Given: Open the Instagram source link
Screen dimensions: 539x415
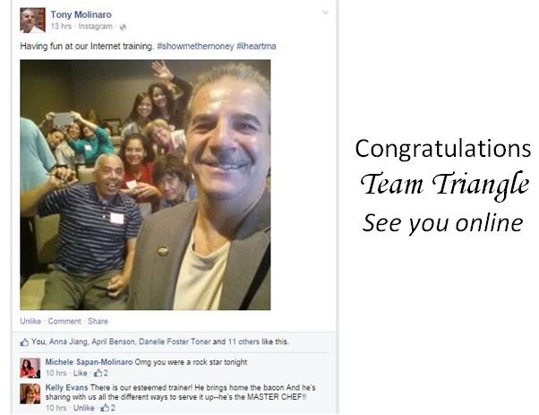Looking at the screenshot, I should pos(95,27).
